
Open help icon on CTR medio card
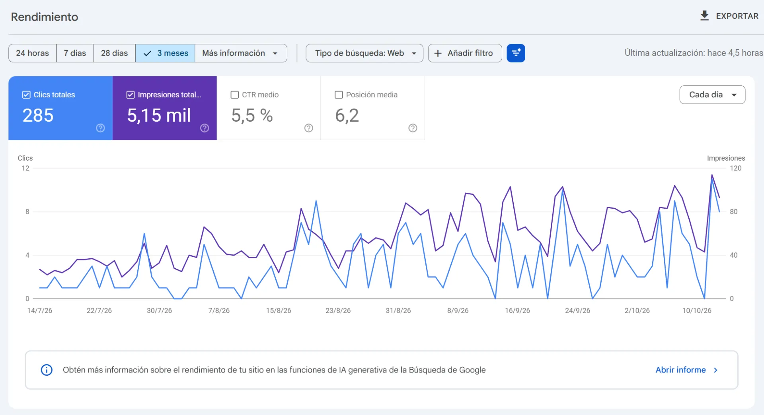pyautogui.click(x=309, y=128)
